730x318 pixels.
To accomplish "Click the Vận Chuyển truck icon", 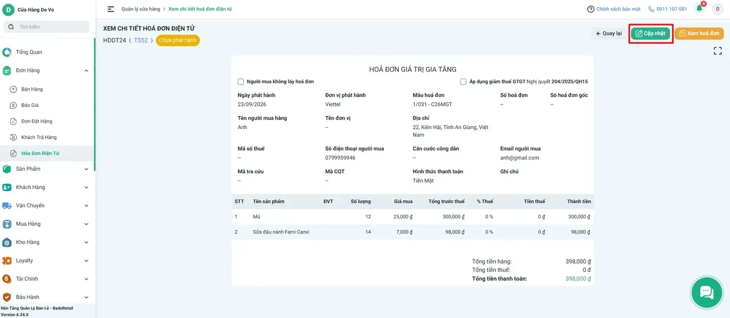I will [7, 206].
